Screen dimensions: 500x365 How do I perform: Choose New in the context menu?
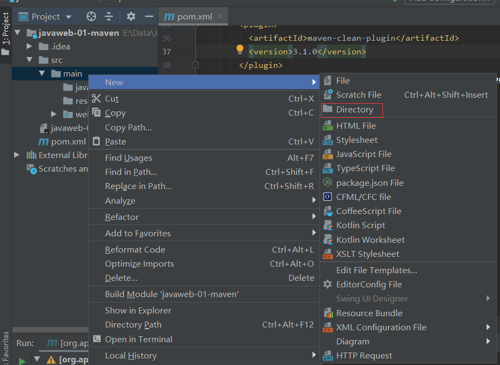tap(204, 82)
